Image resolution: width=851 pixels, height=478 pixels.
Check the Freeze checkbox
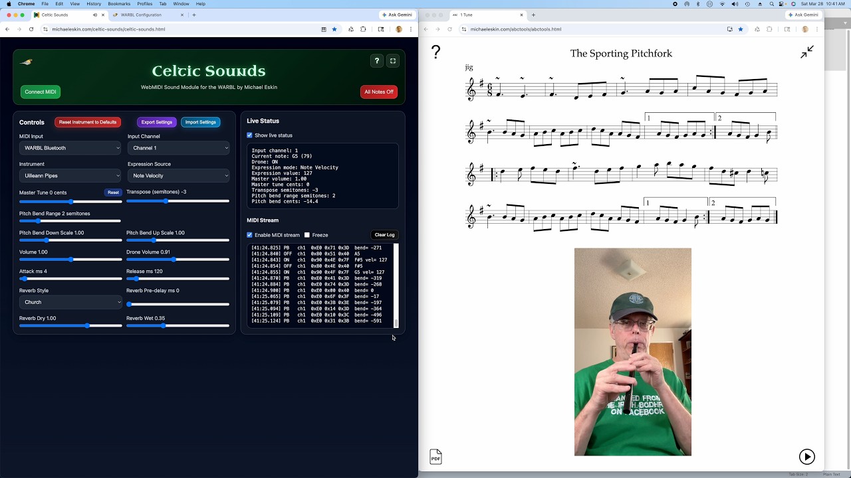coord(307,235)
